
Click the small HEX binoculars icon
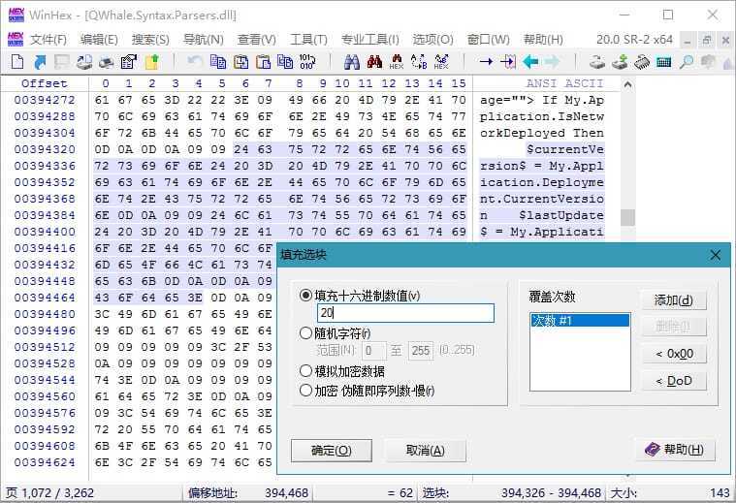click(x=397, y=61)
